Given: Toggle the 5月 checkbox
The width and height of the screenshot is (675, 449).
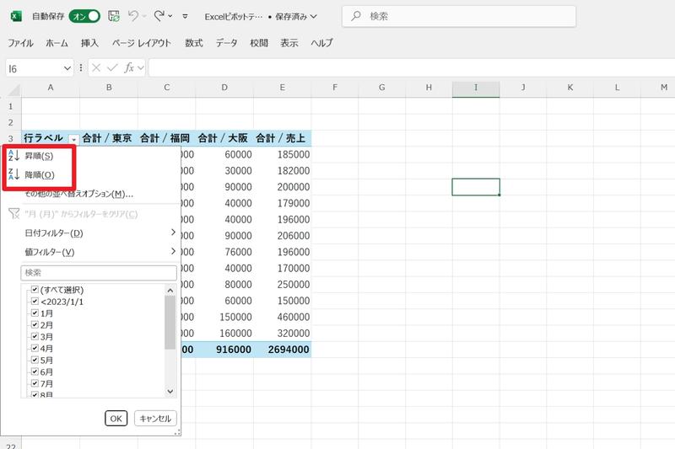Looking at the screenshot, I should (35, 360).
